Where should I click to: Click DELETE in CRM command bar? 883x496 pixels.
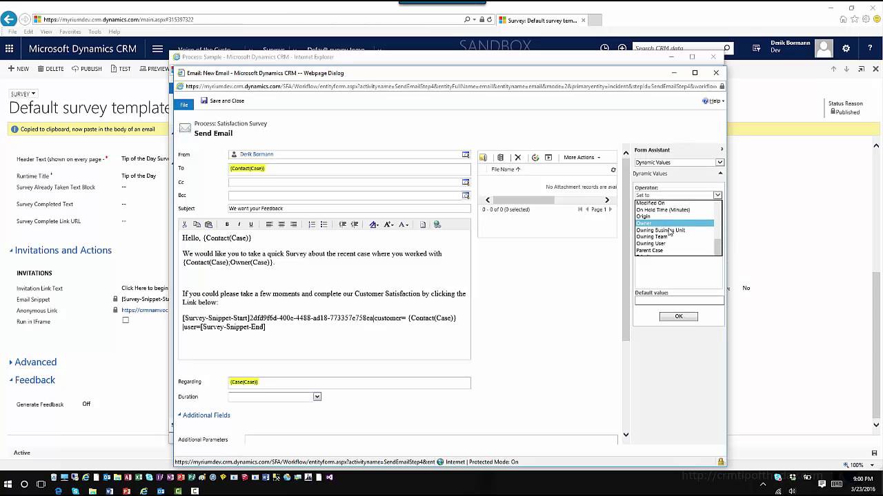pyautogui.click(x=50, y=69)
